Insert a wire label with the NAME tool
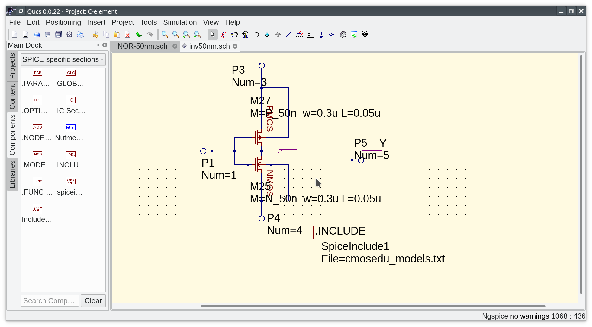The width and height of the screenshot is (592, 327). (x=299, y=34)
